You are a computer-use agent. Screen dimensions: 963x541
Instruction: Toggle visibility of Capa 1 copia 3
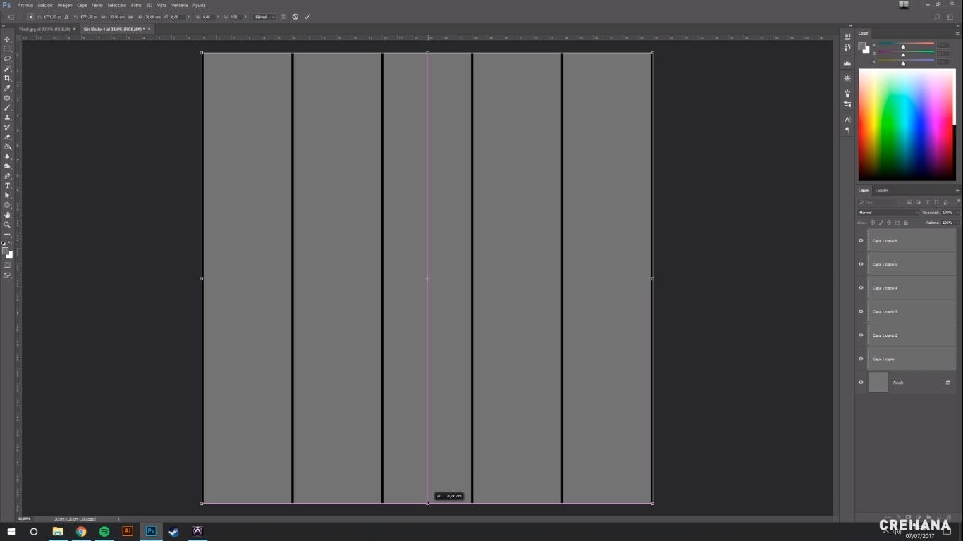[x=861, y=311]
